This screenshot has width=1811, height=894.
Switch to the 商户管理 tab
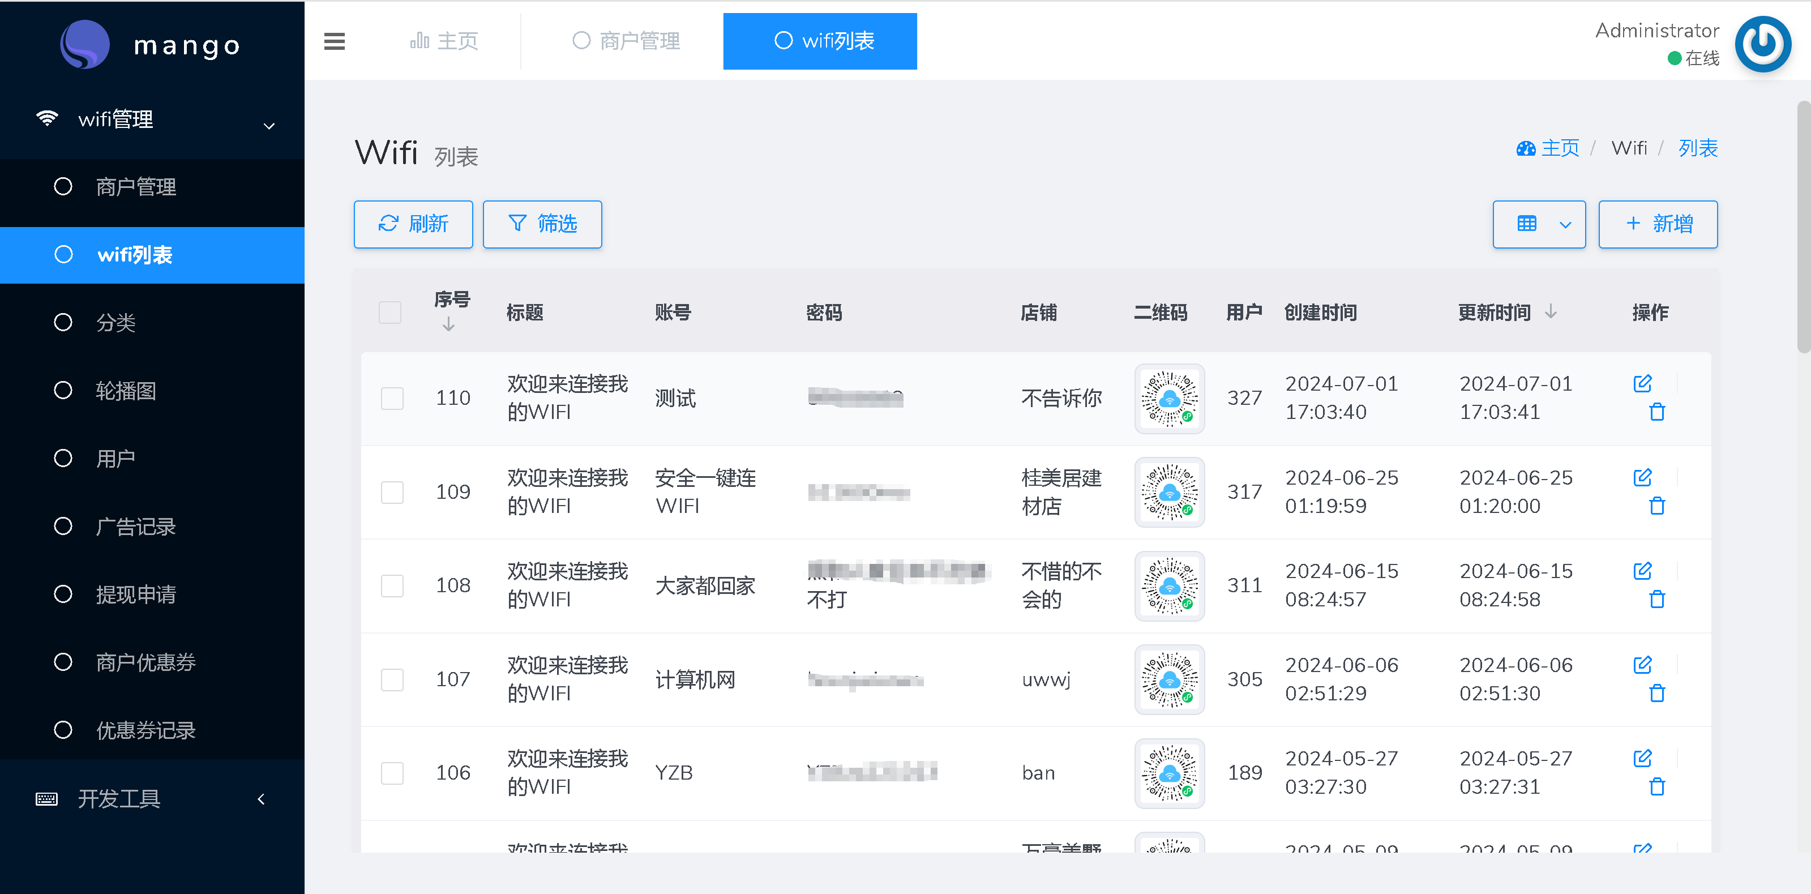pyautogui.click(x=626, y=41)
